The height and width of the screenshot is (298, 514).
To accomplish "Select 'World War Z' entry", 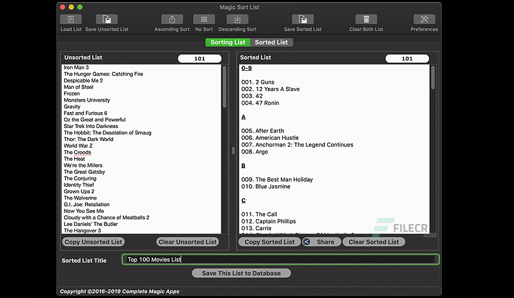I will pyautogui.click(x=78, y=146).
